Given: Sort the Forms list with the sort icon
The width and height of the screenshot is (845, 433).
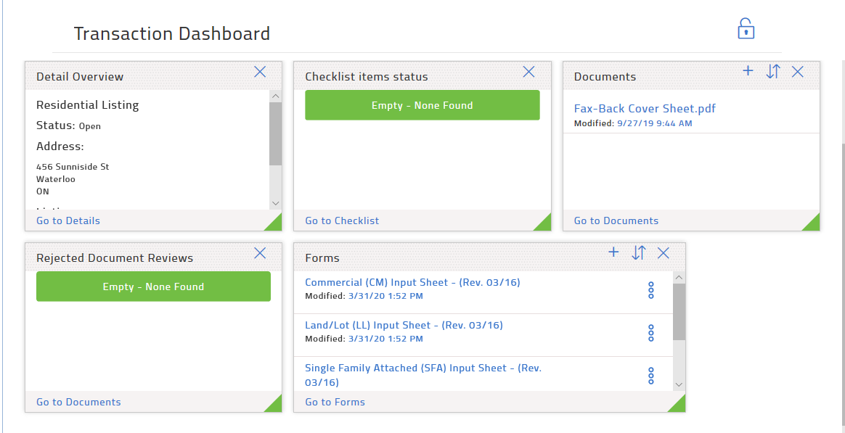Looking at the screenshot, I should tap(638, 252).
